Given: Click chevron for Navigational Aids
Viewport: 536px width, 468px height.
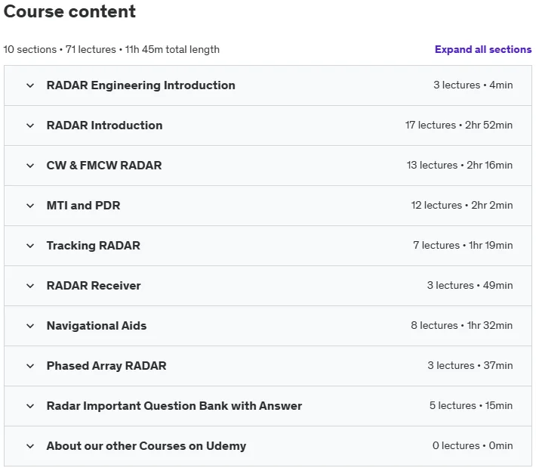Looking at the screenshot, I should (30, 326).
